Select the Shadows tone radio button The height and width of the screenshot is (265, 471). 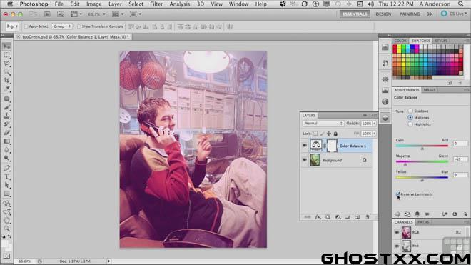coord(410,111)
